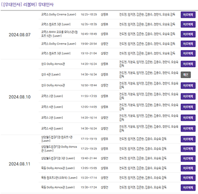Click 바로예매 for the 16:35~18:39 showing
The height and width of the screenshot is (194, 198).
coord(188,24)
